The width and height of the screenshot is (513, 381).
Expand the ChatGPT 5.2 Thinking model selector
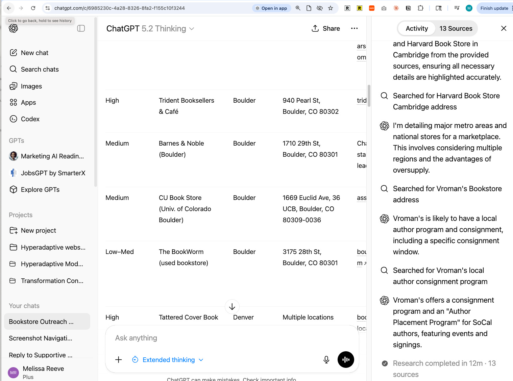tap(150, 29)
